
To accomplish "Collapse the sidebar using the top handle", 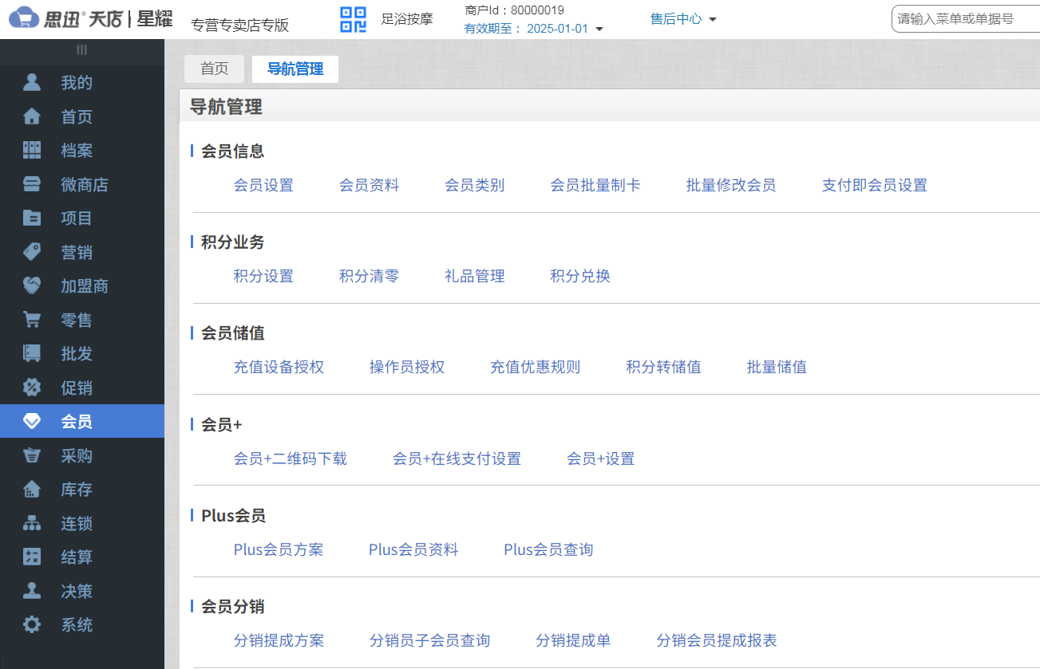I will [x=81, y=49].
